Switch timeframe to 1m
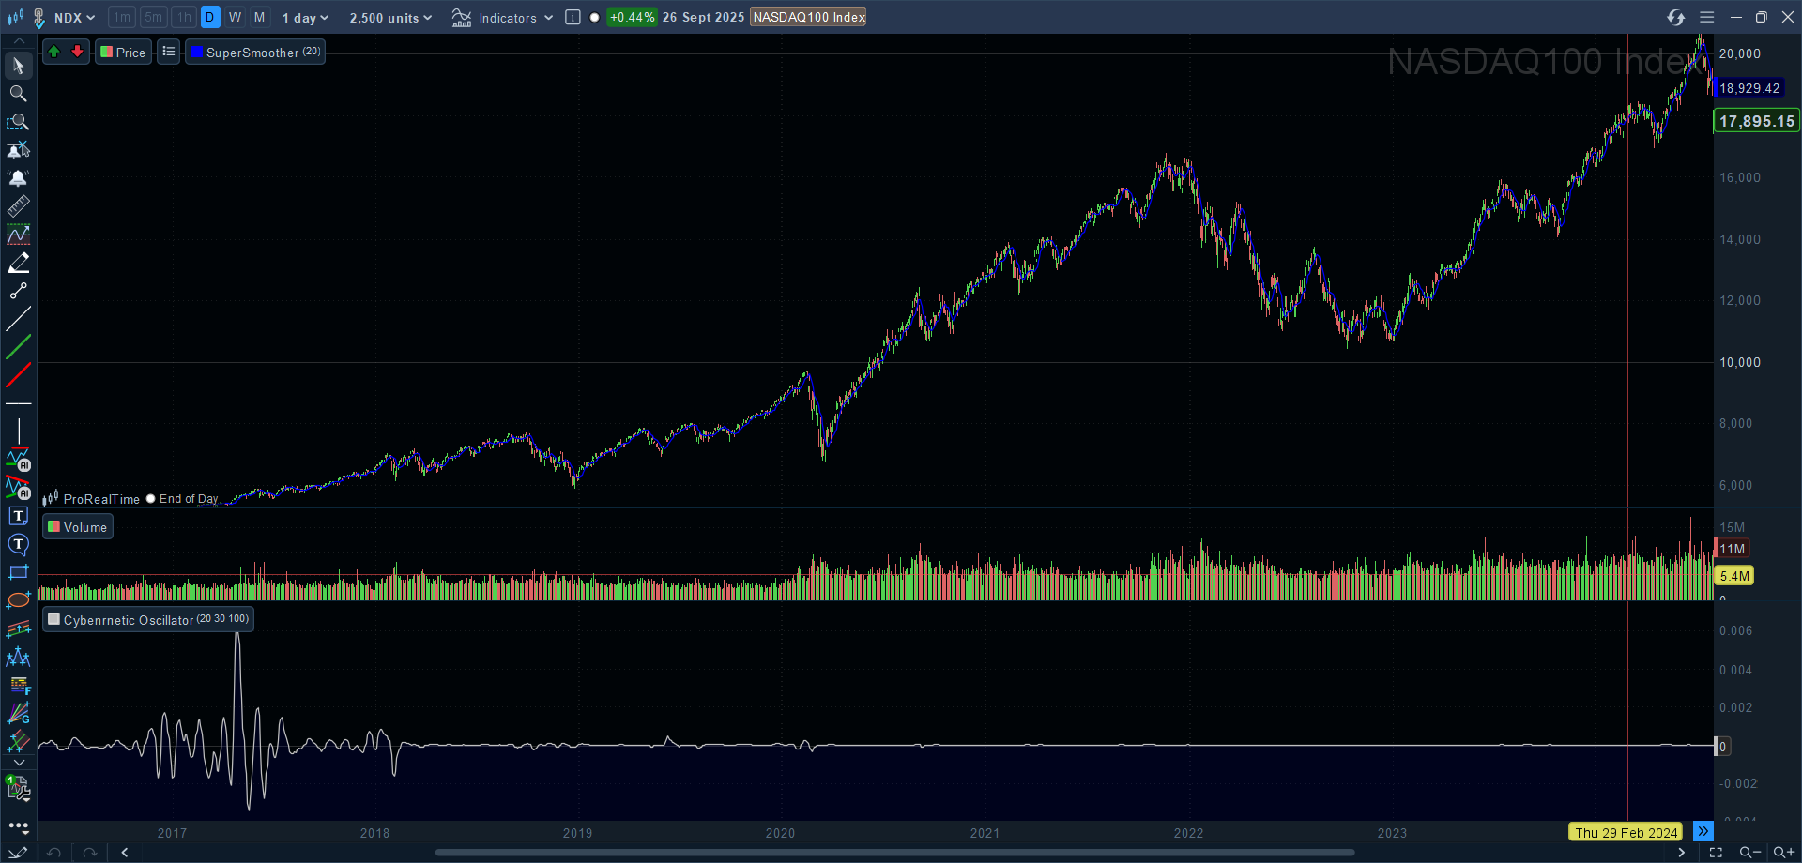 click(x=122, y=17)
